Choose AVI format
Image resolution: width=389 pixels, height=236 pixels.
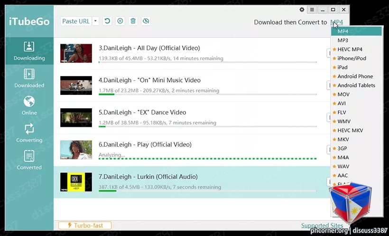tap(356, 104)
